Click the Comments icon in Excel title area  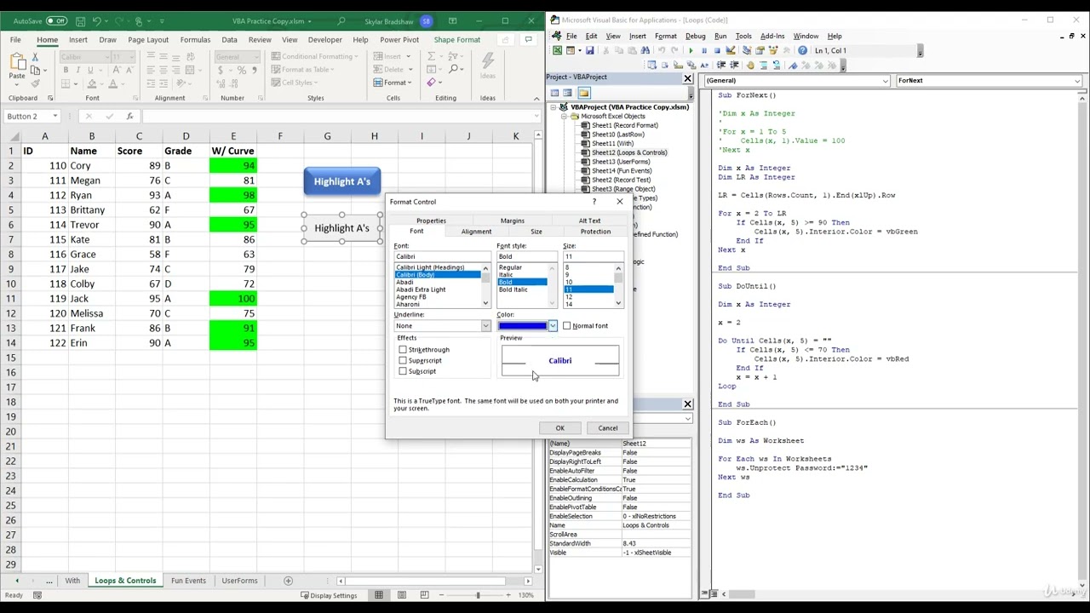tap(528, 39)
